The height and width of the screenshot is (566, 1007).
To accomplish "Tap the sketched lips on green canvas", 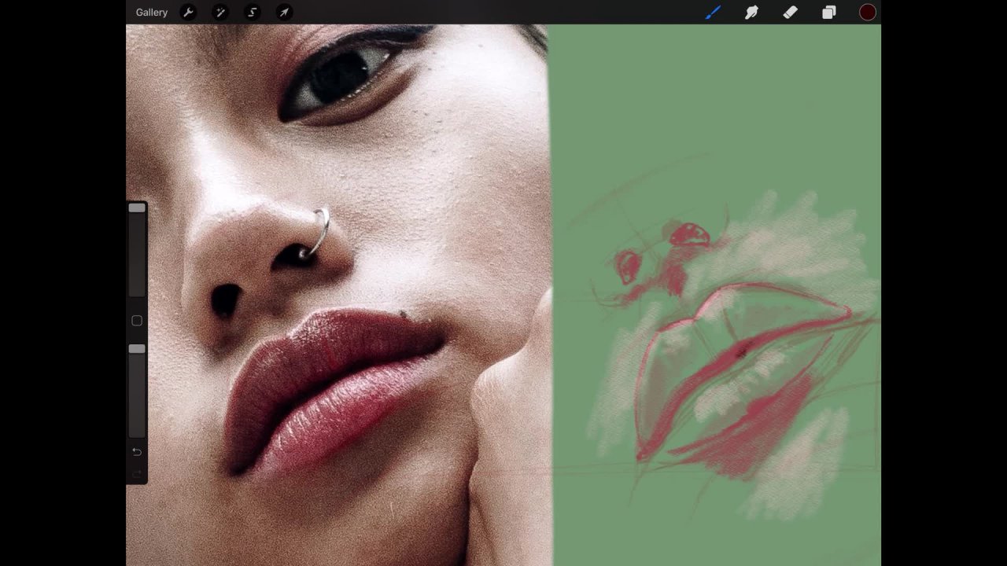I will pos(740,369).
